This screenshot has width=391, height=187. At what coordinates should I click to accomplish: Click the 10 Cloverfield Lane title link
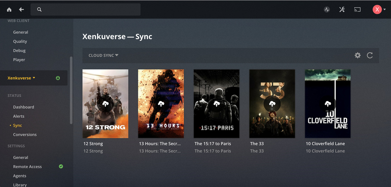tap(325, 144)
